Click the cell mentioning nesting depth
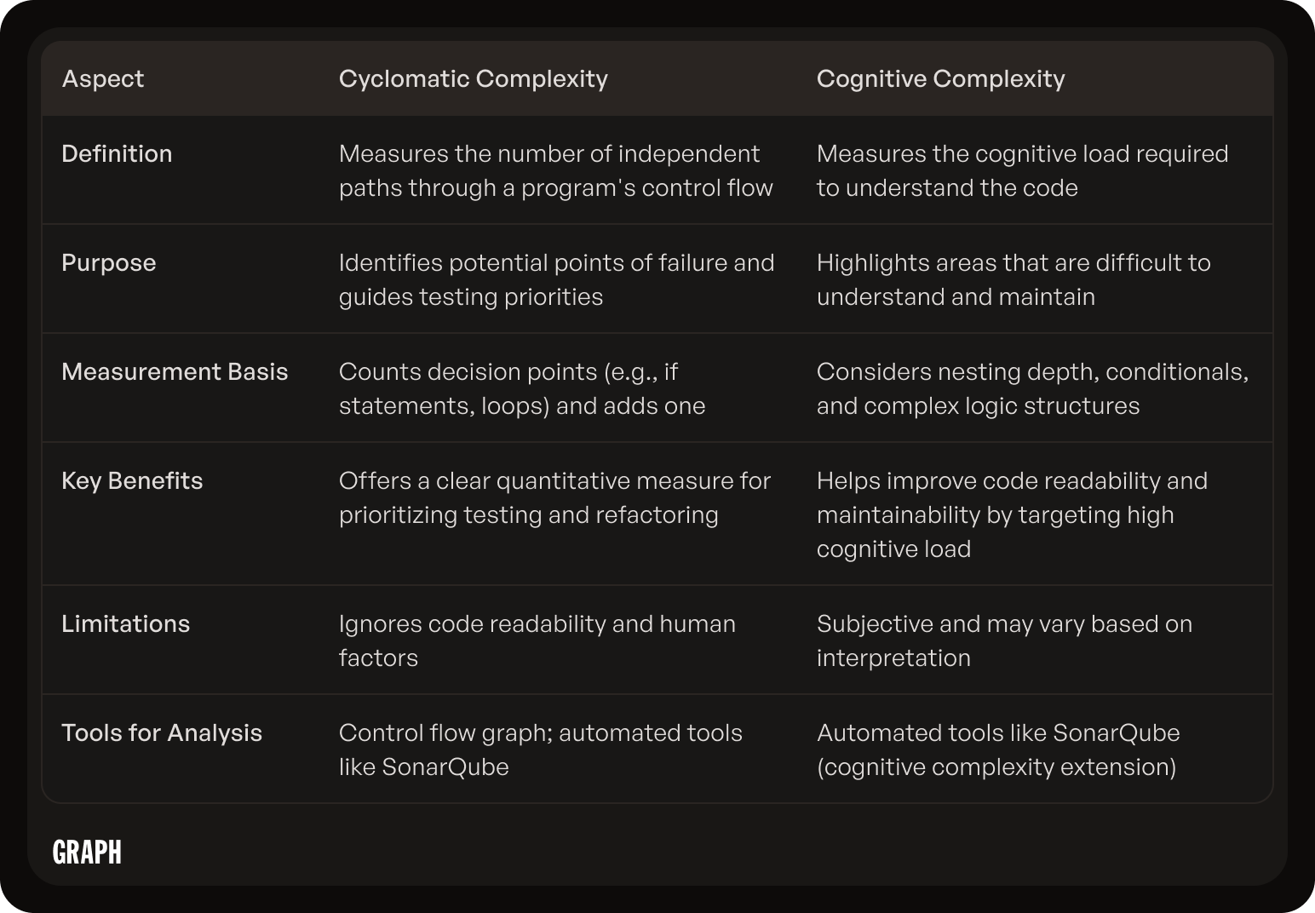This screenshot has height=913, width=1315. click(x=1033, y=388)
